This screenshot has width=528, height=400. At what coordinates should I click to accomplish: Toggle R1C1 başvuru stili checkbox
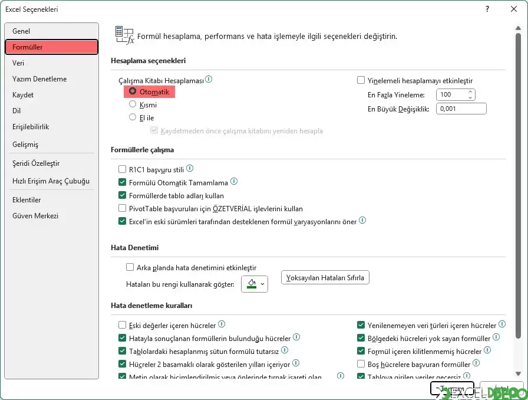click(122, 169)
